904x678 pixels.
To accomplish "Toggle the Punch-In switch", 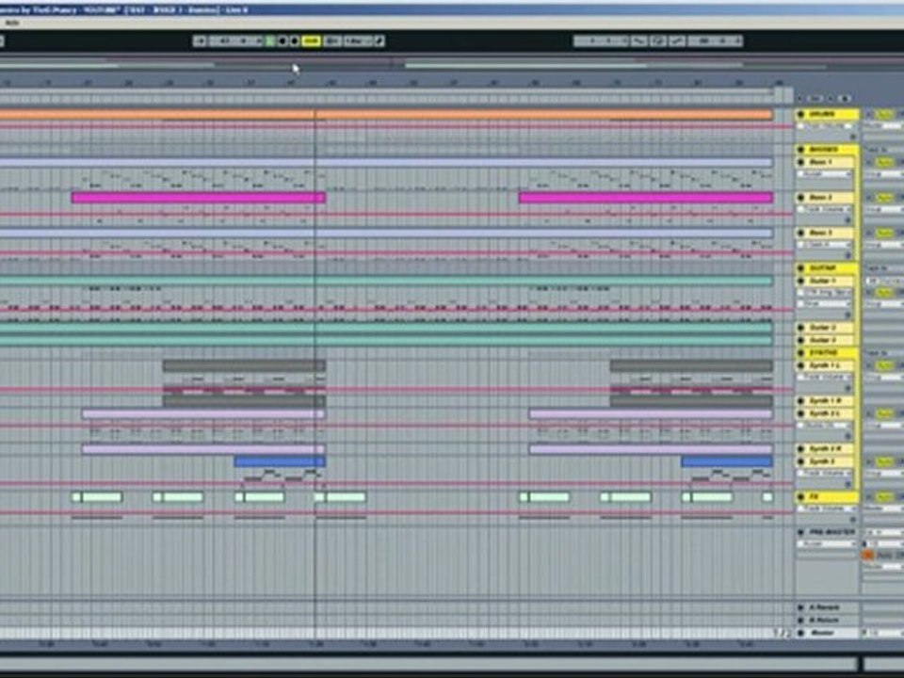I will [638, 40].
